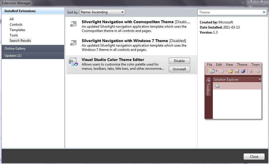
Task: Click the Visual Studio Color Theme Editor title
Action: [113, 60]
